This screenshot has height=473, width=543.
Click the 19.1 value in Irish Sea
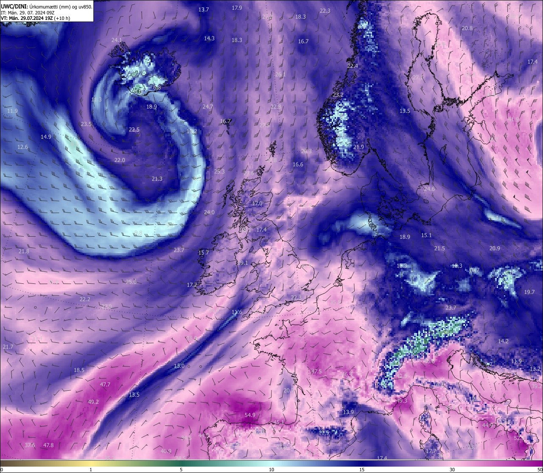242,263
